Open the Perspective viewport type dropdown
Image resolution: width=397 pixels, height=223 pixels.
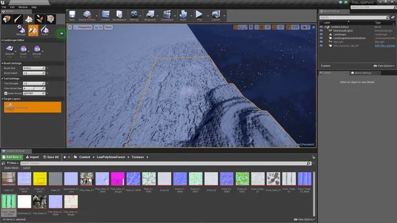click(x=83, y=27)
